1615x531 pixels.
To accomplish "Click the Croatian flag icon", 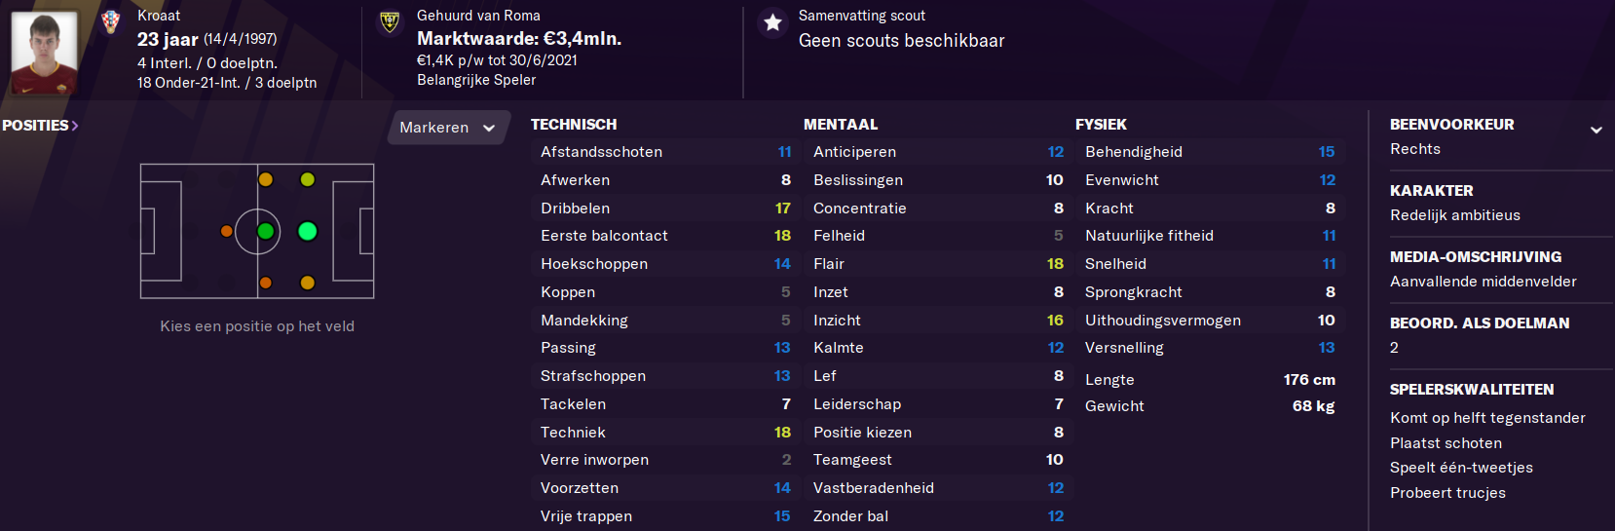I will 111,20.
